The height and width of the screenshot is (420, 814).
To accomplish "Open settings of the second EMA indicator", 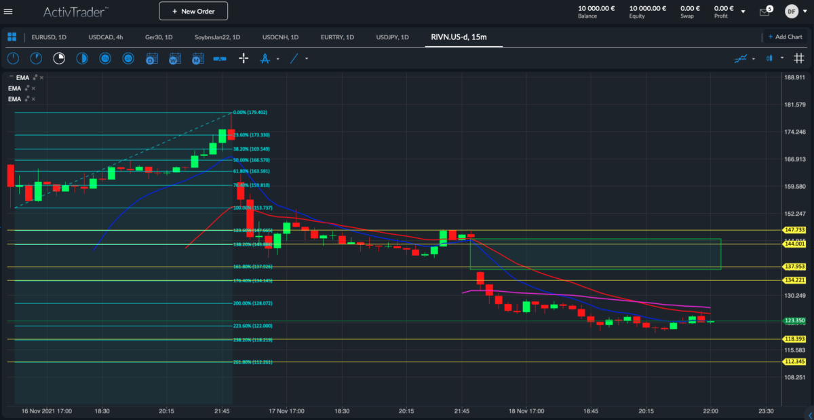I will pos(27,88).
